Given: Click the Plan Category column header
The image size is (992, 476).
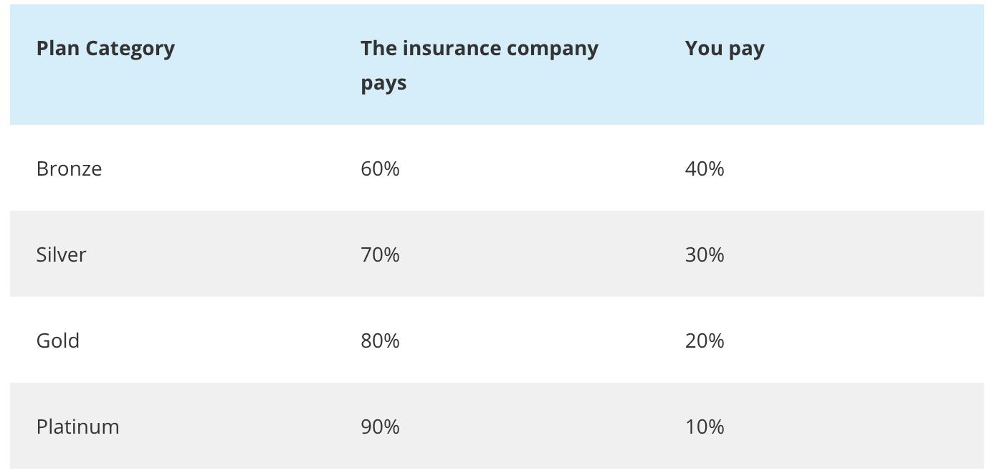Looking at the screenshot, I should 105,48.
